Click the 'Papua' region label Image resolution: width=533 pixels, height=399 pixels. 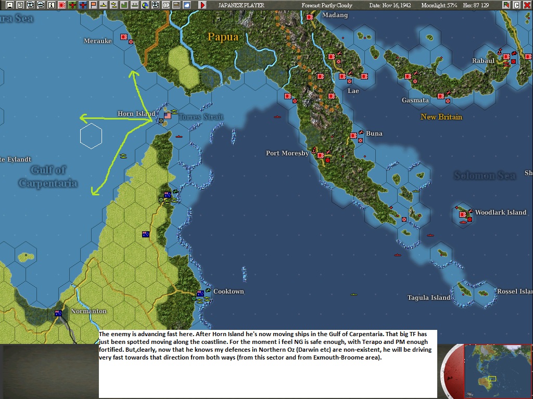point(223,37)
